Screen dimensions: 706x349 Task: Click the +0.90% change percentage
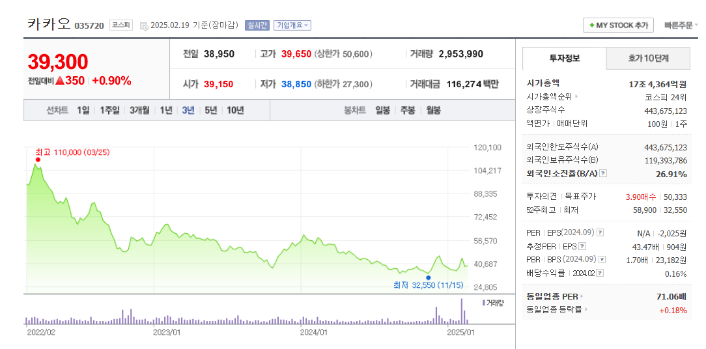pyautogui.click(x=111, y=81)
